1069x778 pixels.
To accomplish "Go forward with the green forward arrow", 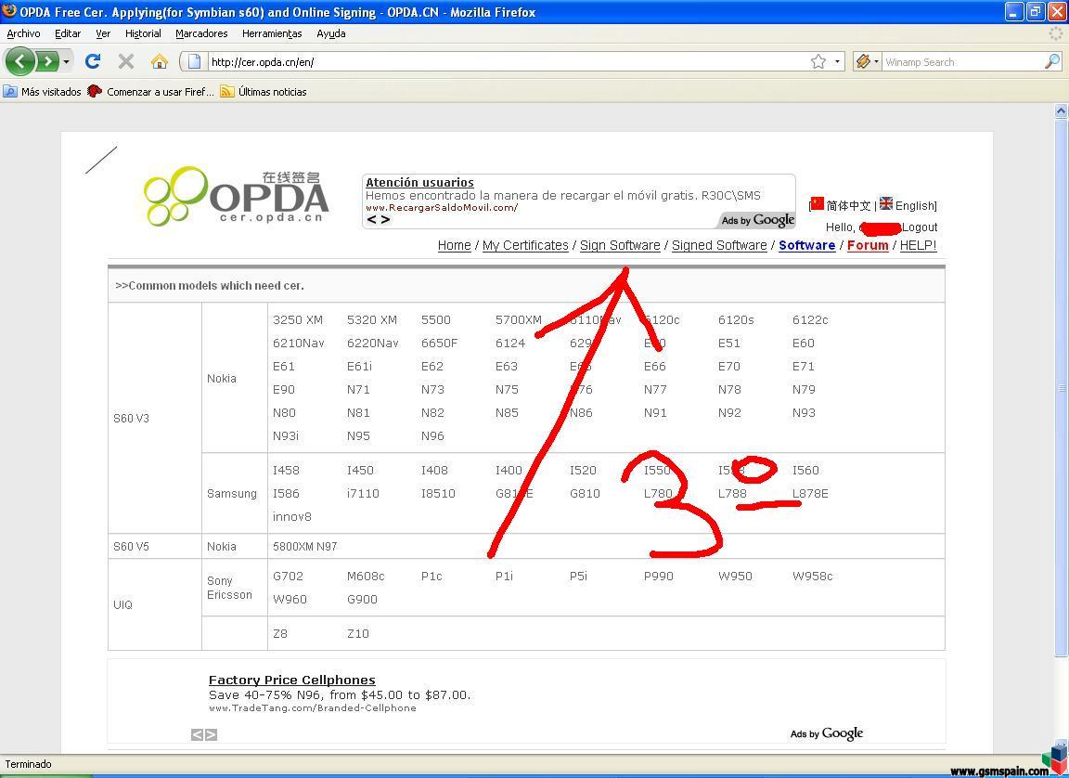I will [x=46, y=62].
